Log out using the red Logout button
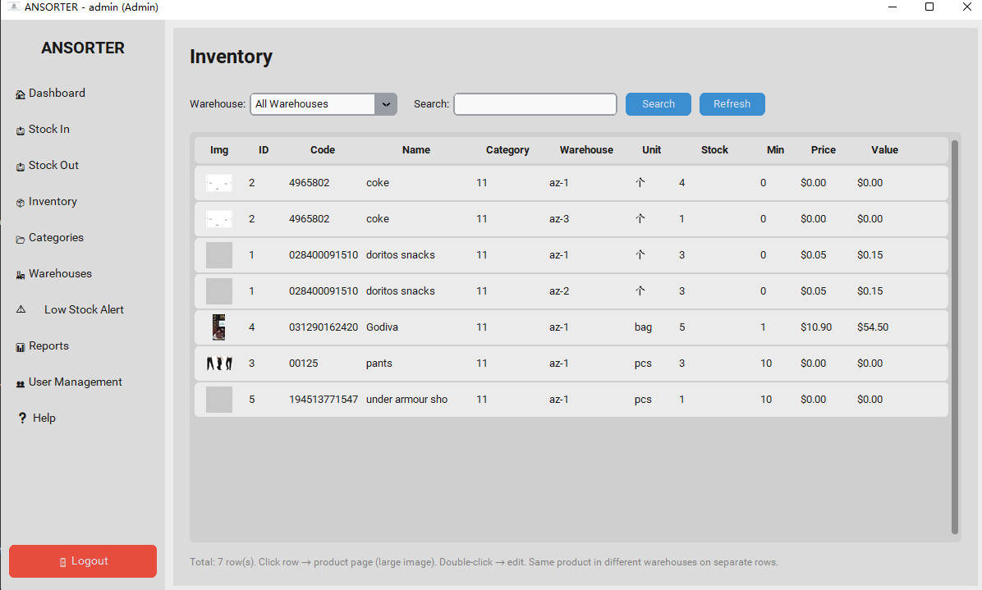 [83, 561]
